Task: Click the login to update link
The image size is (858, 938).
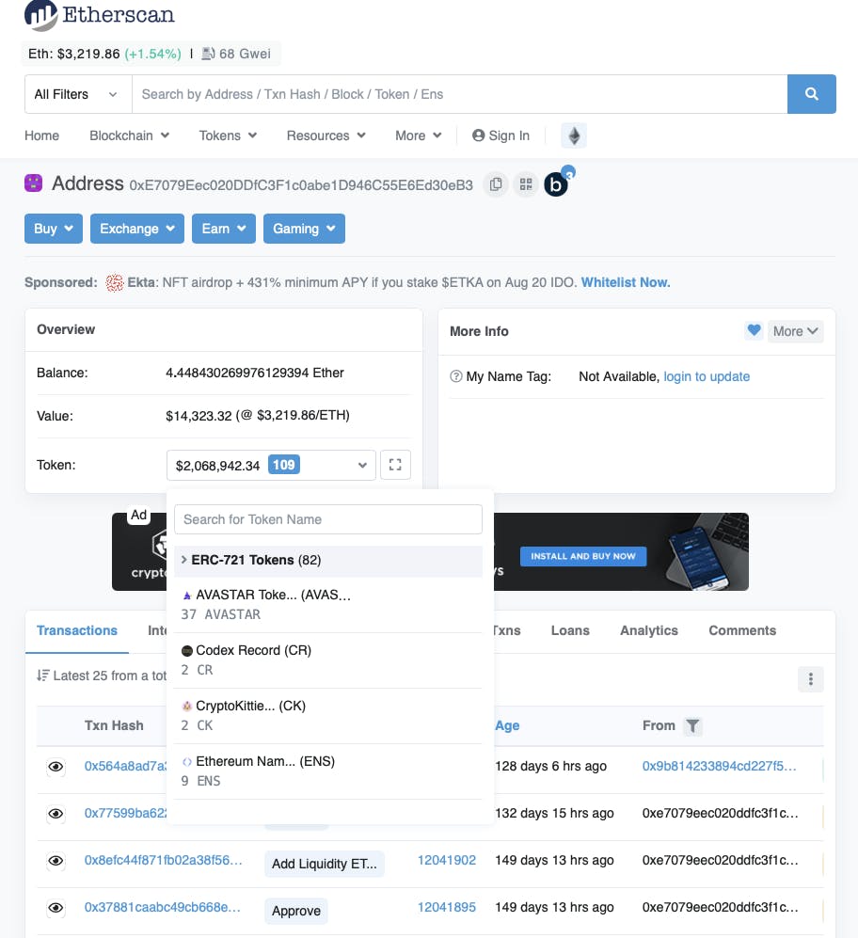Action: coord(707,376)
